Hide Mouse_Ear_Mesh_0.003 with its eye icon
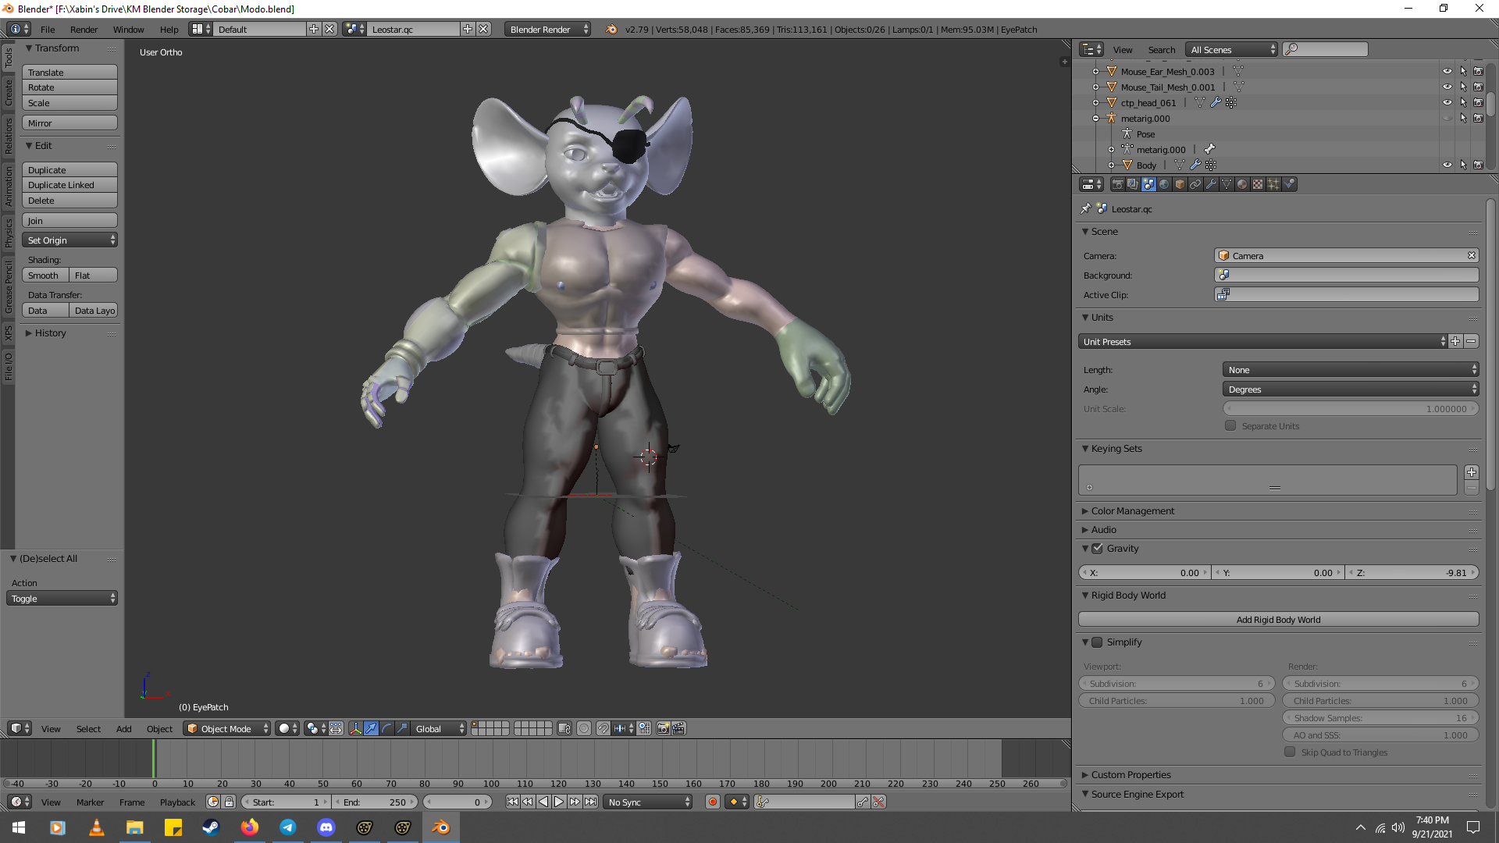The height and width of the screenshot is (843, 1499). [x=1447, y=71]
